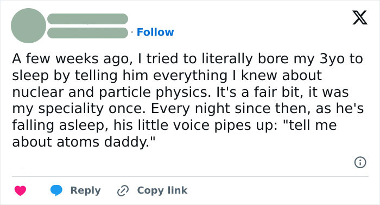Follow the tweet author
Viewport: 380px width, 205px height.
point(155,32)
